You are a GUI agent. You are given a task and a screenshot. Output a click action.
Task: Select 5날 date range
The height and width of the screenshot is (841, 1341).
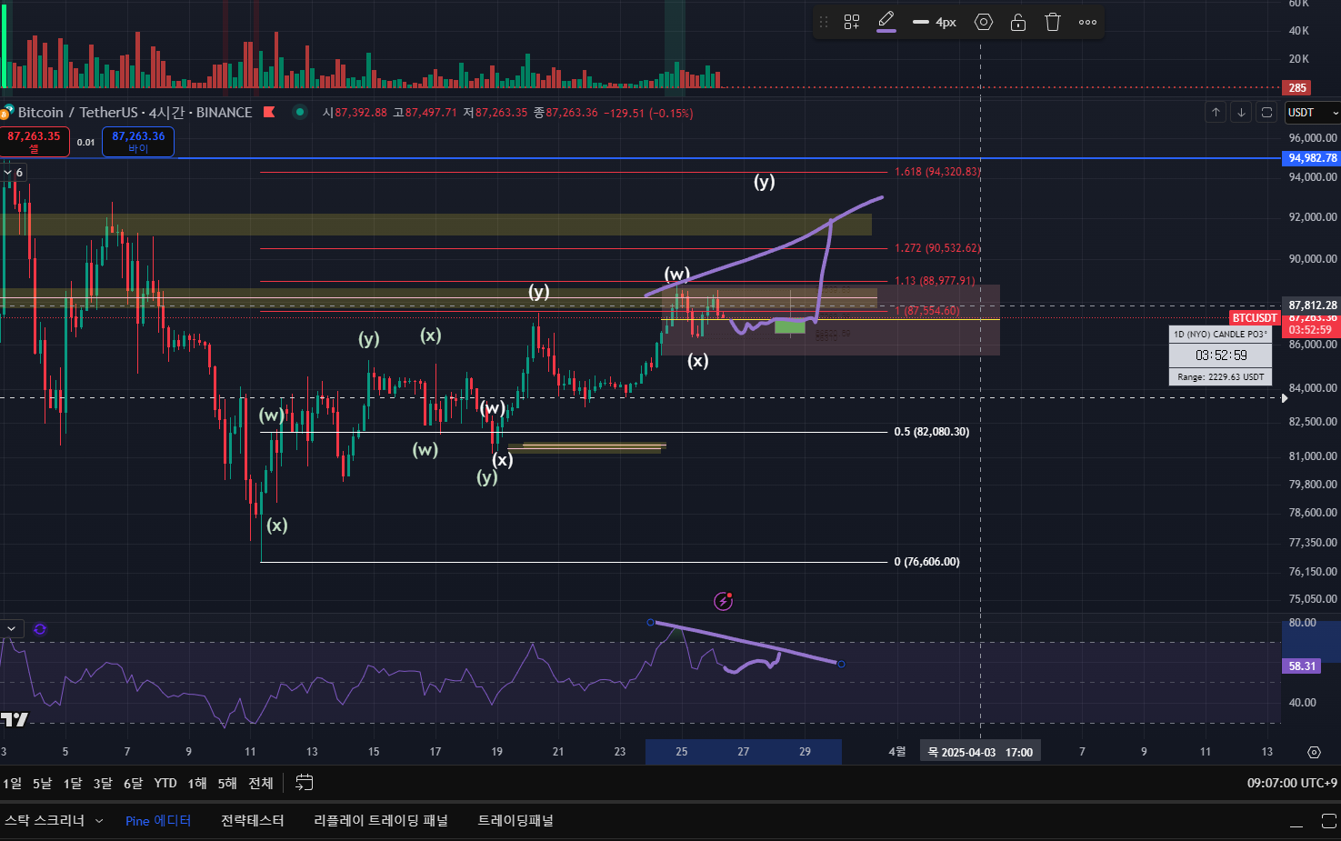click(x=42, y=783)
